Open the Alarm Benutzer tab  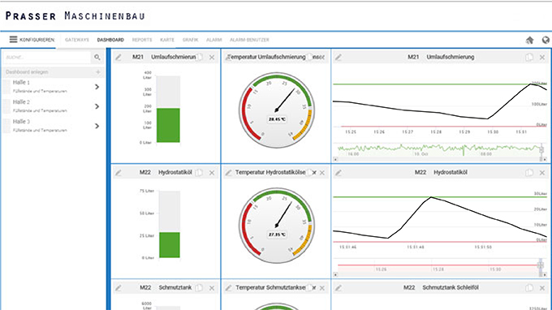point(249,40)
